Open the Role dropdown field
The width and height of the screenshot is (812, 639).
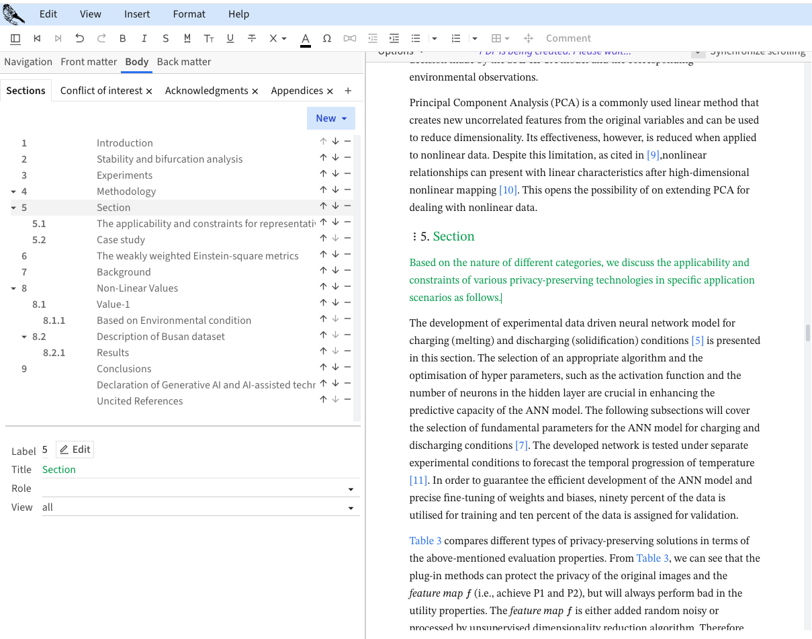tap(350, 489)
